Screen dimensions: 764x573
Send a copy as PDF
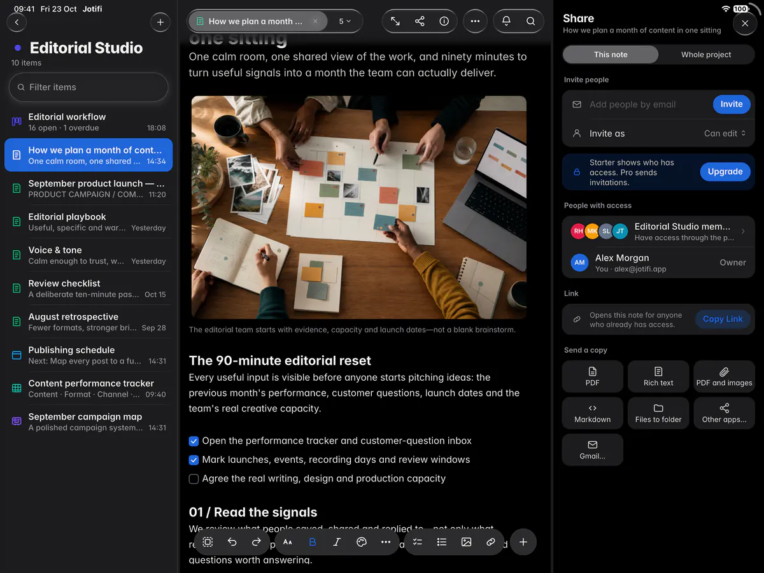click(593, 376)
